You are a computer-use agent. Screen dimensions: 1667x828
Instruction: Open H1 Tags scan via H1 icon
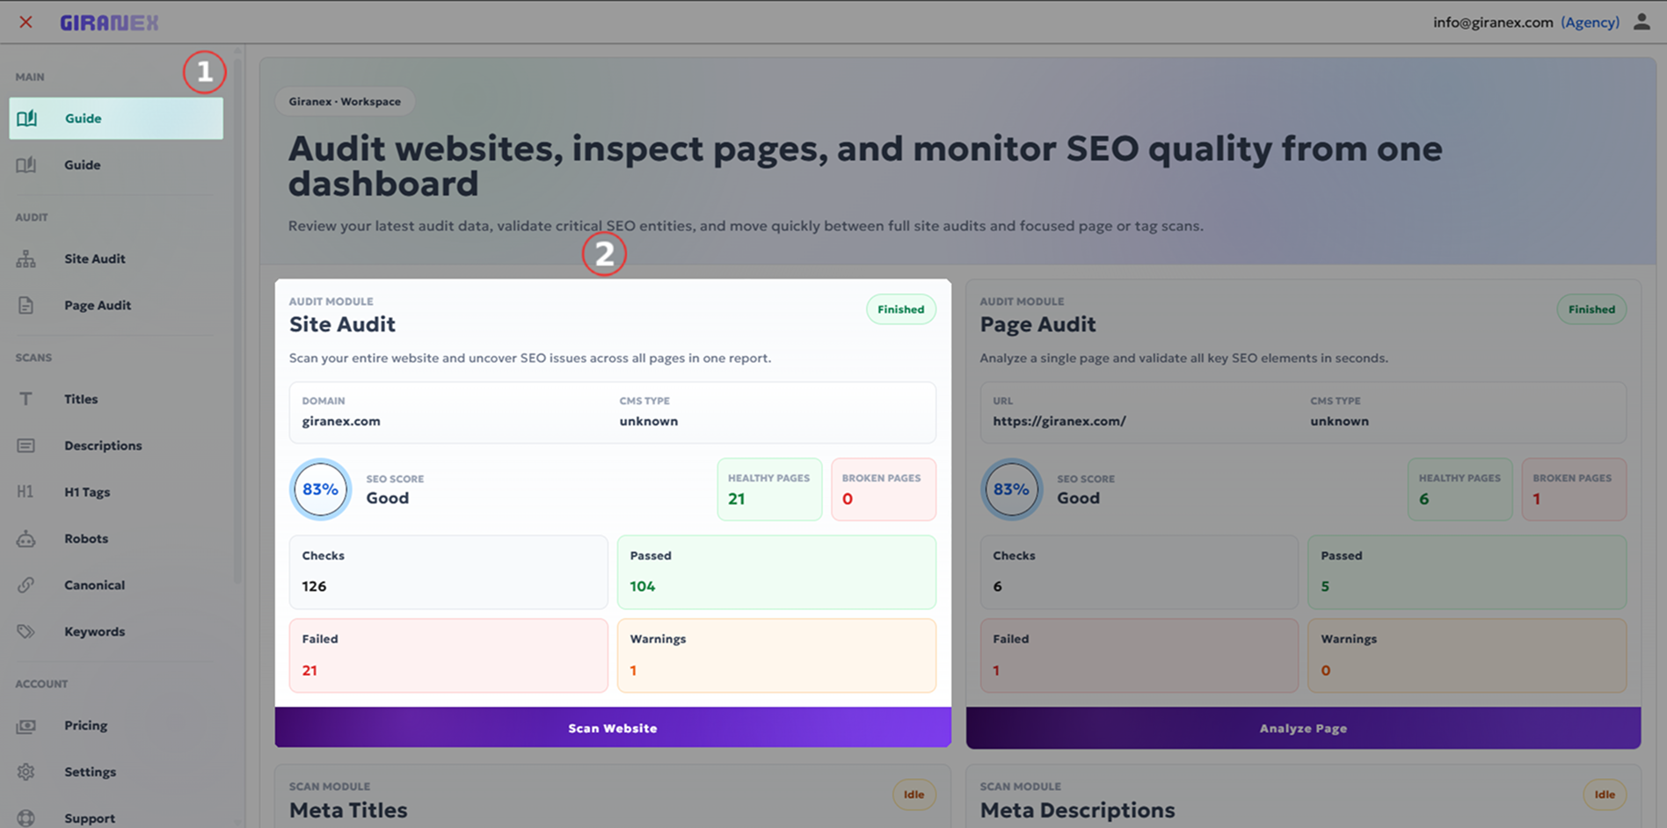pos(25,492)
